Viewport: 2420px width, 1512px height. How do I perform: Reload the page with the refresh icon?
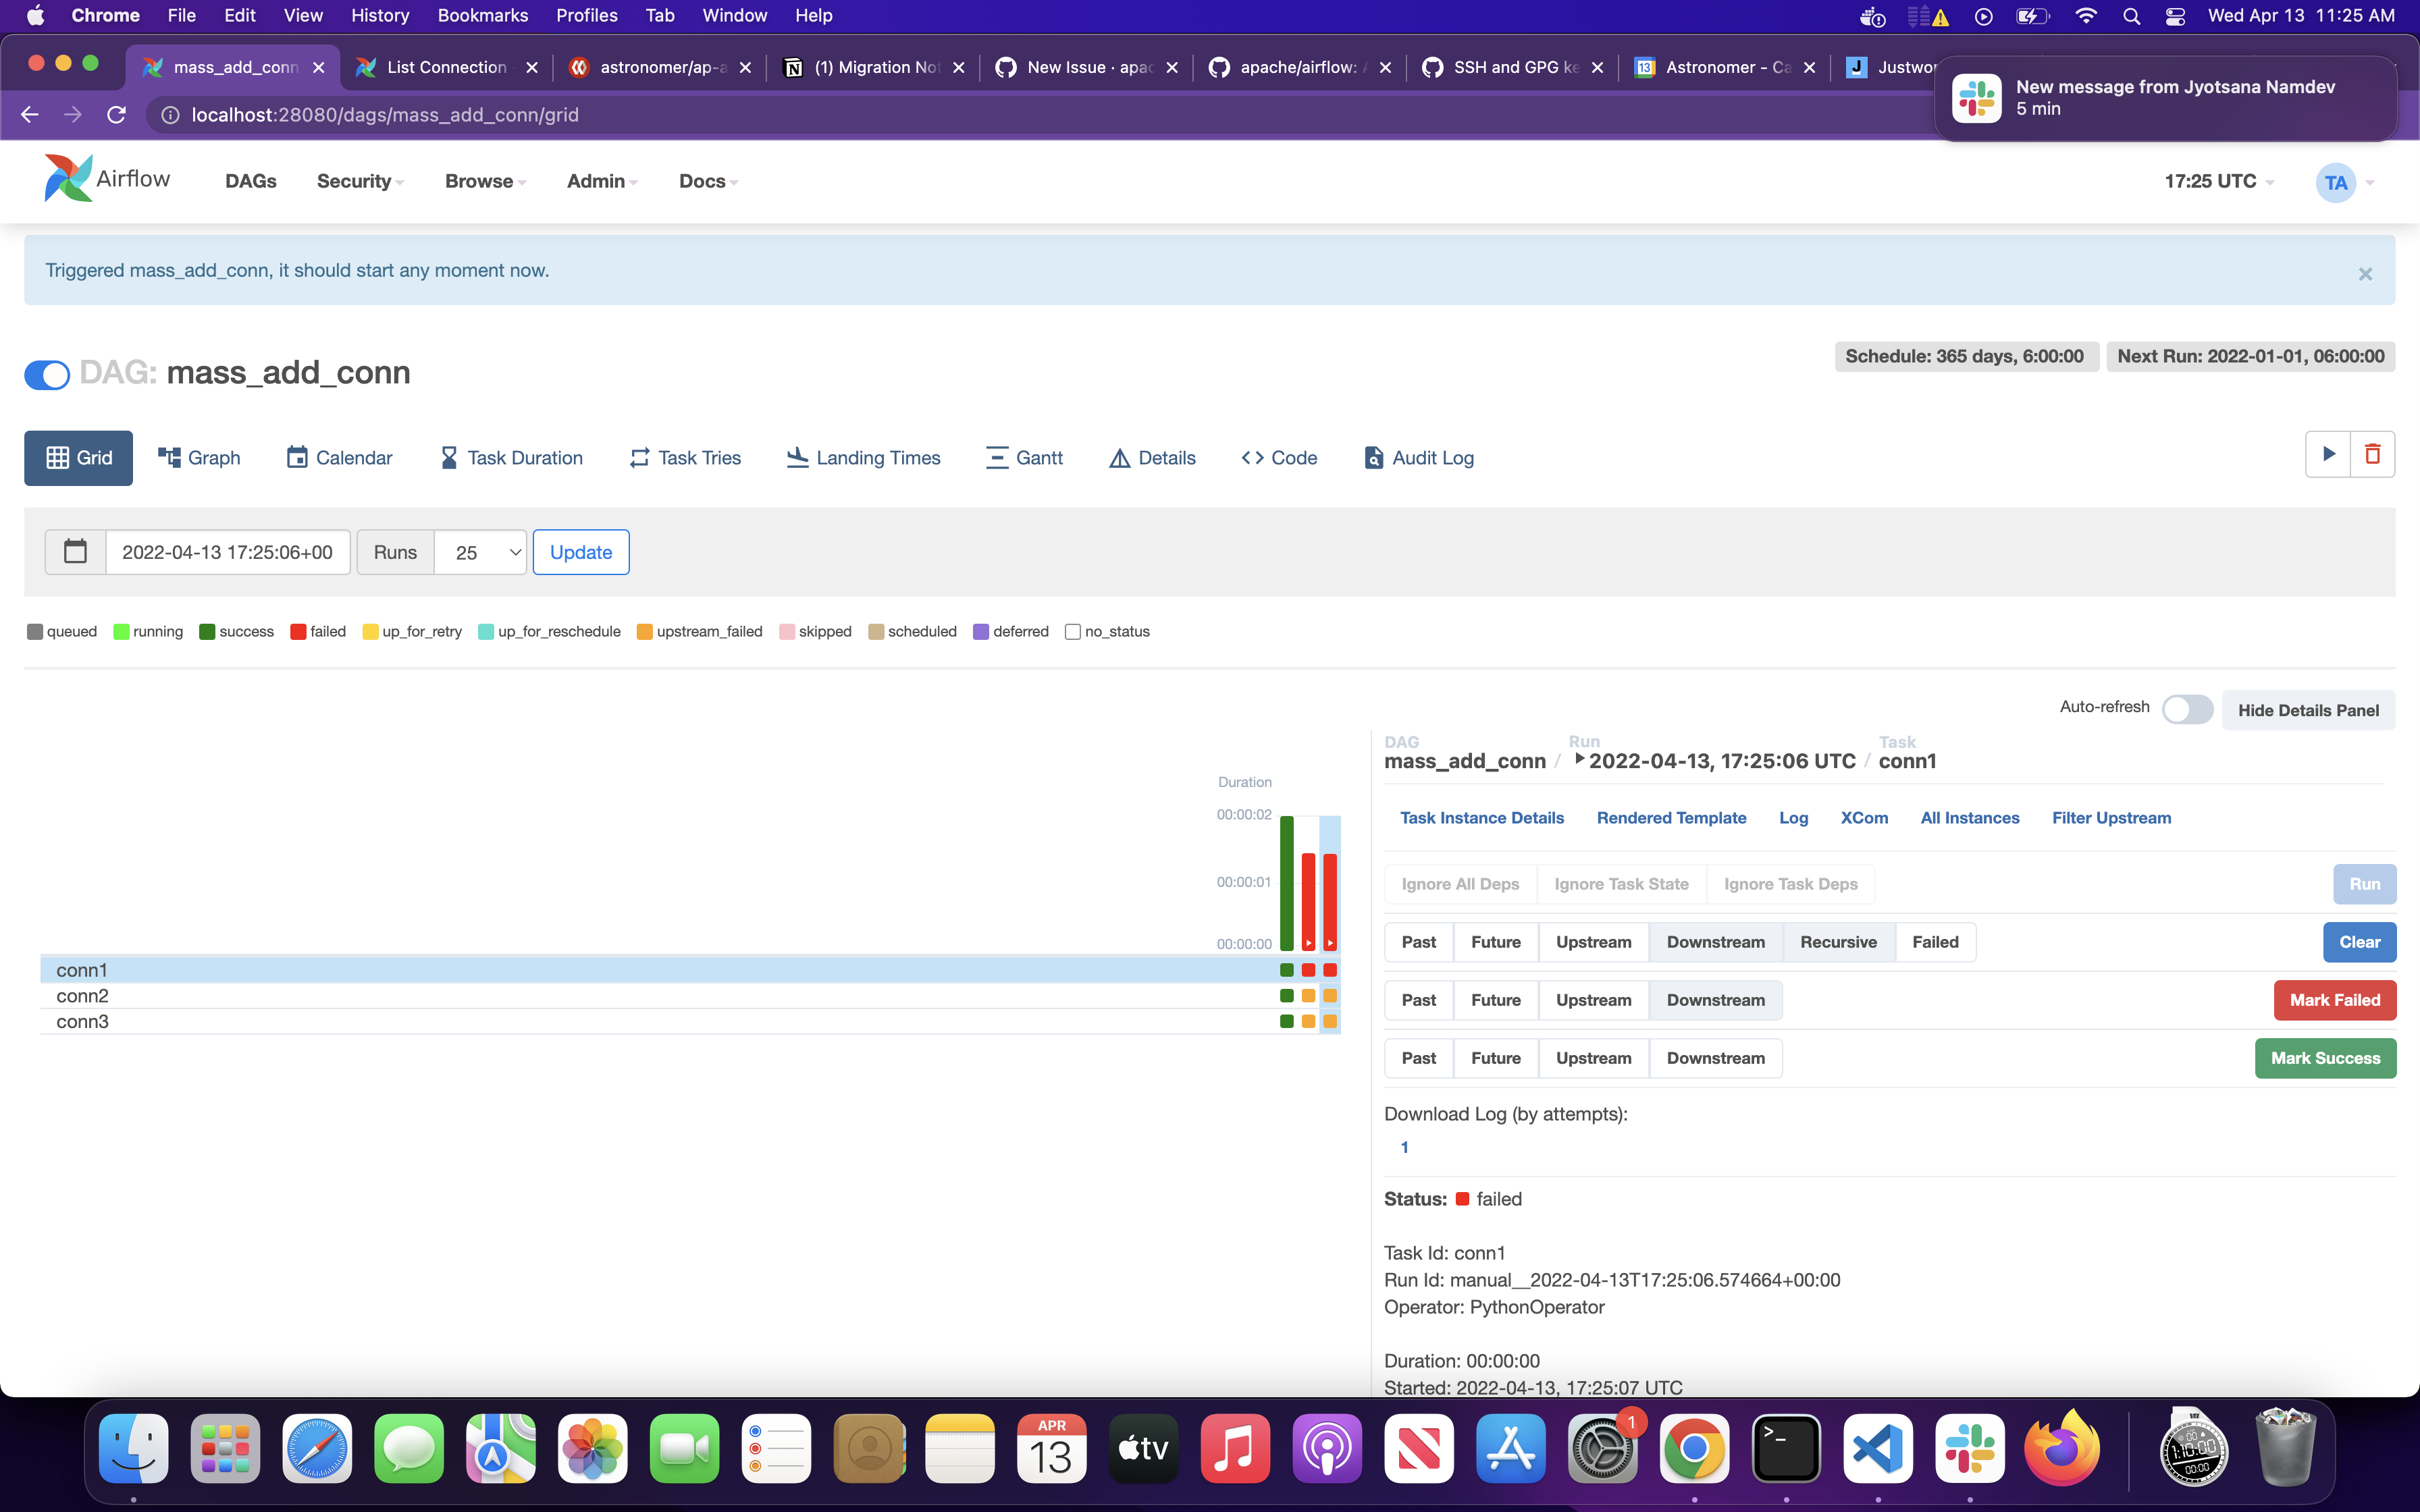[x=117, y=115]
